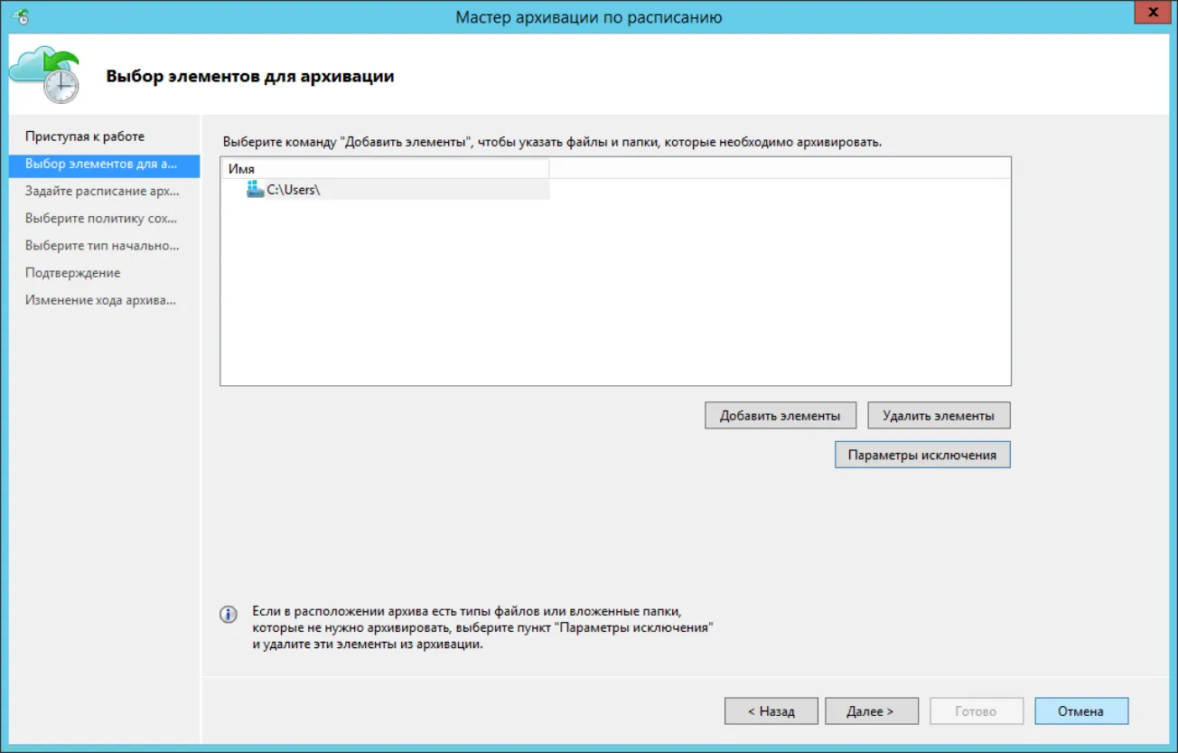Open the "Приступая к работе" step
1178x753 pixels.
pos(85,136)
